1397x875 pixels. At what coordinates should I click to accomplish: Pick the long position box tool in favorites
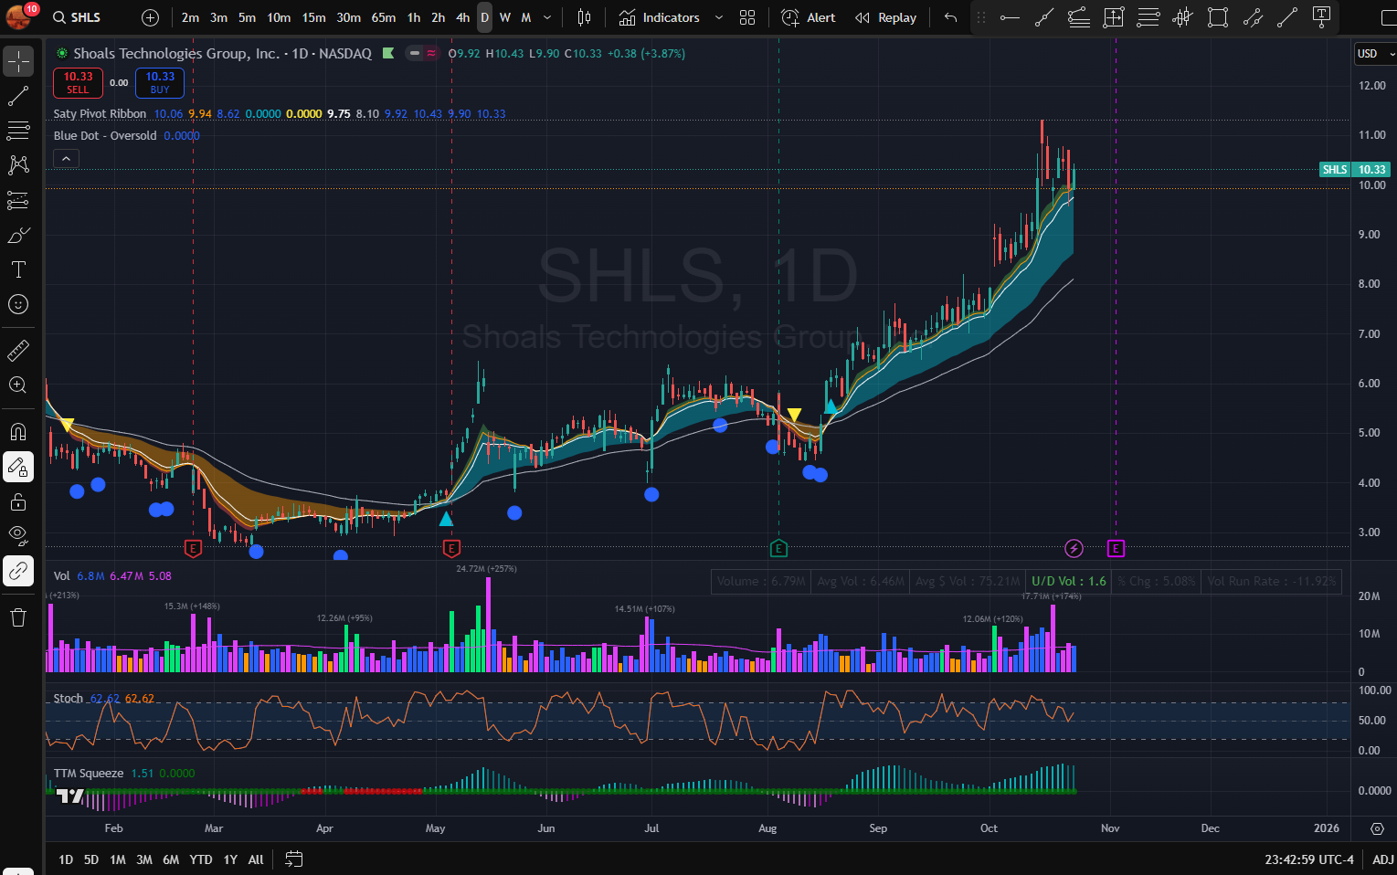click(x=1114, y=17)
